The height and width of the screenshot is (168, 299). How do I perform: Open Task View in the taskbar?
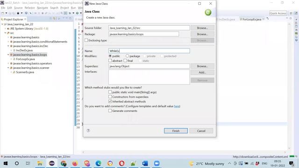click(28, 163)
